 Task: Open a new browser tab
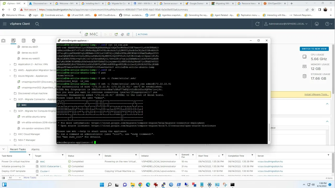pos(292,3)
